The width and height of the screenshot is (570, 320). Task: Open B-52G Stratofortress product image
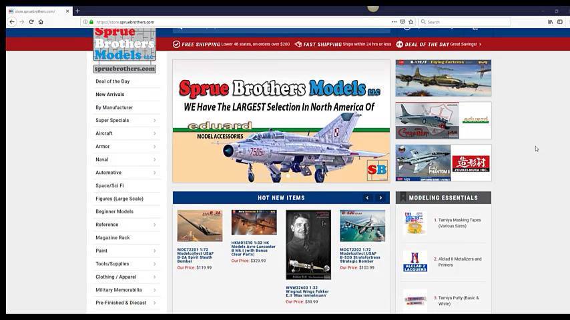click(x=362, y=225)
